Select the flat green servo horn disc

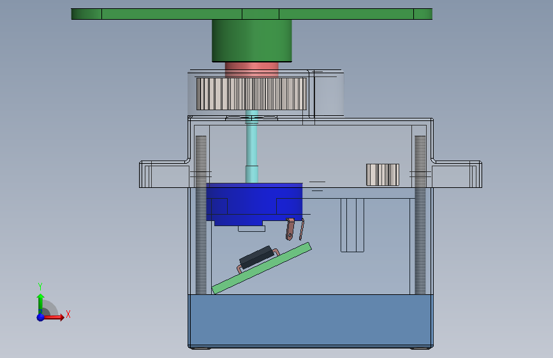tap(252, 14)
